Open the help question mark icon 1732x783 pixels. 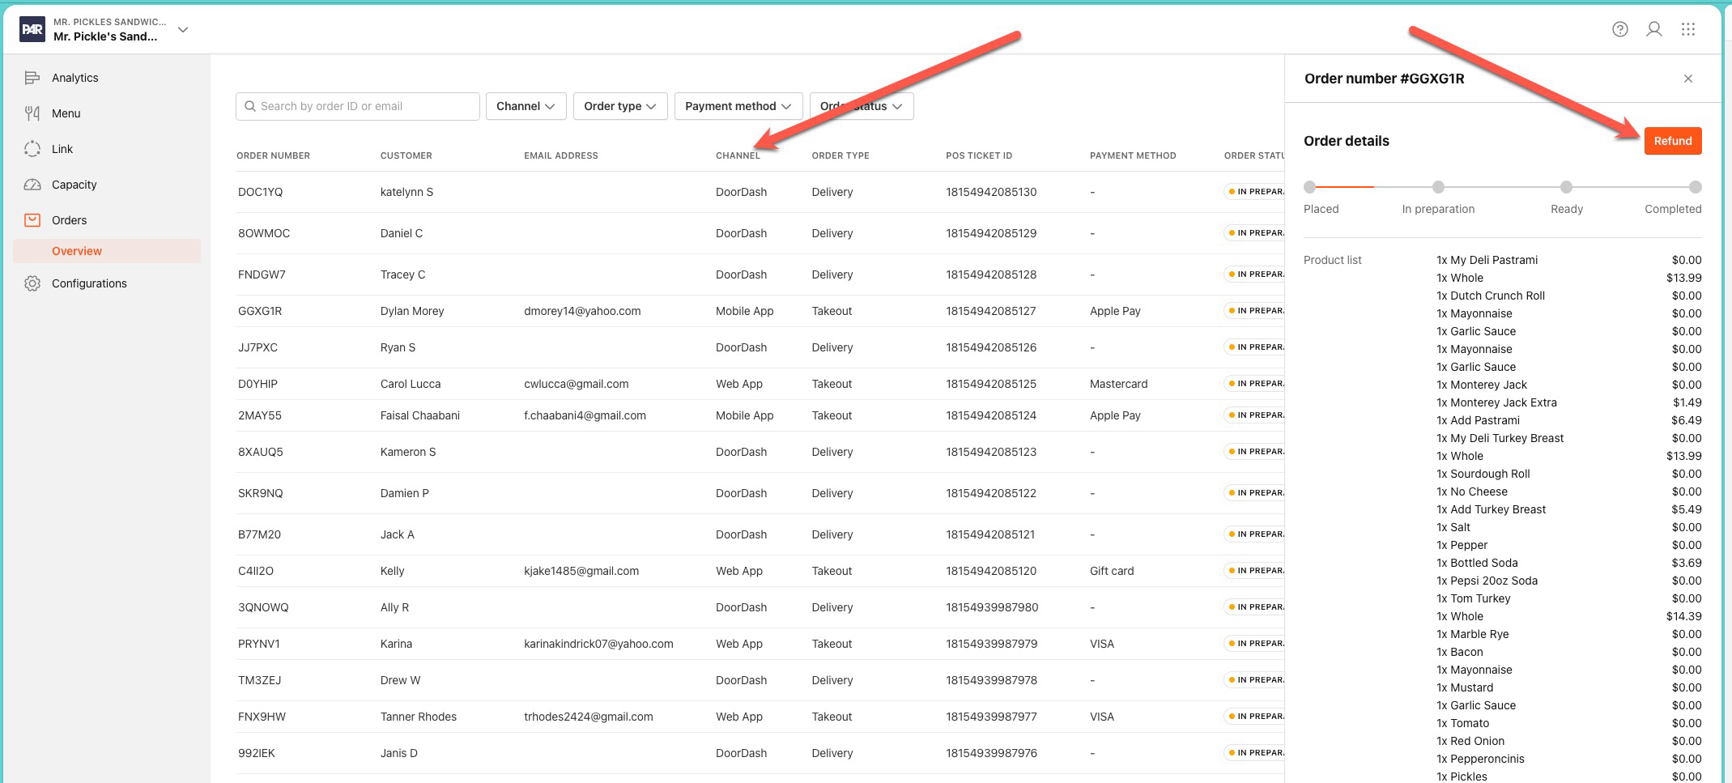1619,29
